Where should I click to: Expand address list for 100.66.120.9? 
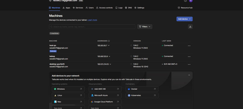tap(109, 56)
